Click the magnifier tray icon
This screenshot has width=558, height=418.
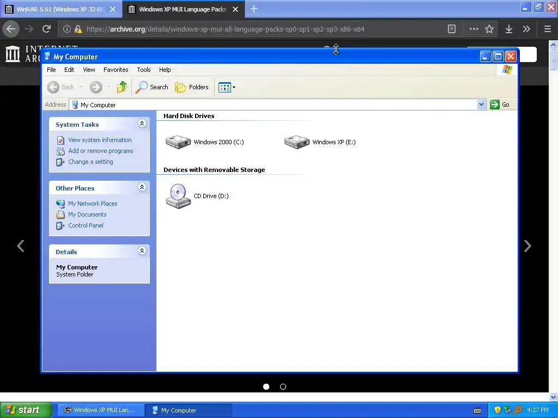coord(518,410)
